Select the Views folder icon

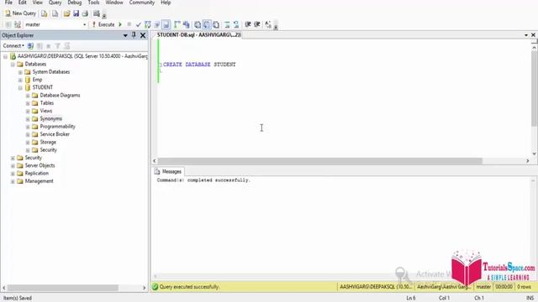pyautogui.click(x=34, y=111)
